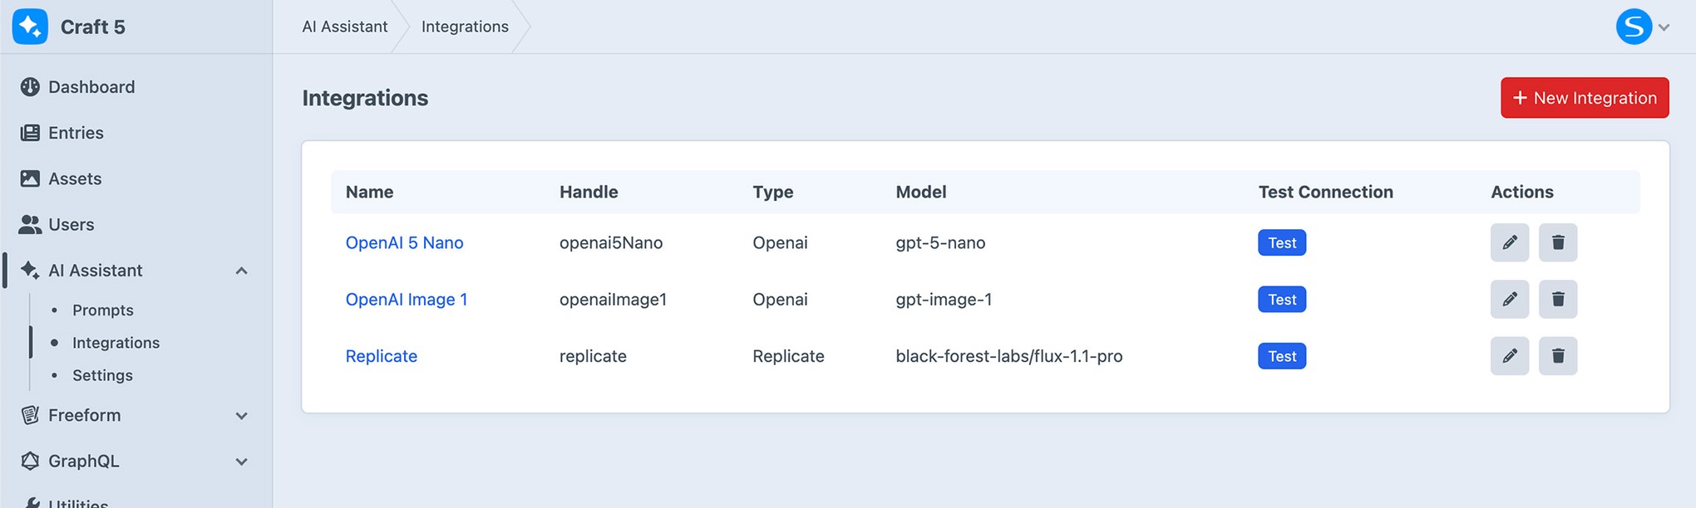Expand the Freeform menu chevron
The image size is (1696, 508).
point(242,416)
